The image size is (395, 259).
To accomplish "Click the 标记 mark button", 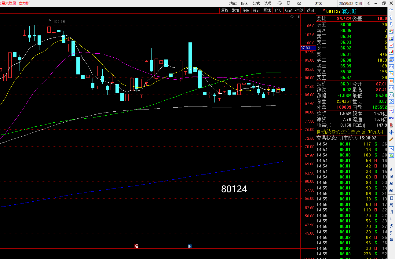I will (288, 10).
